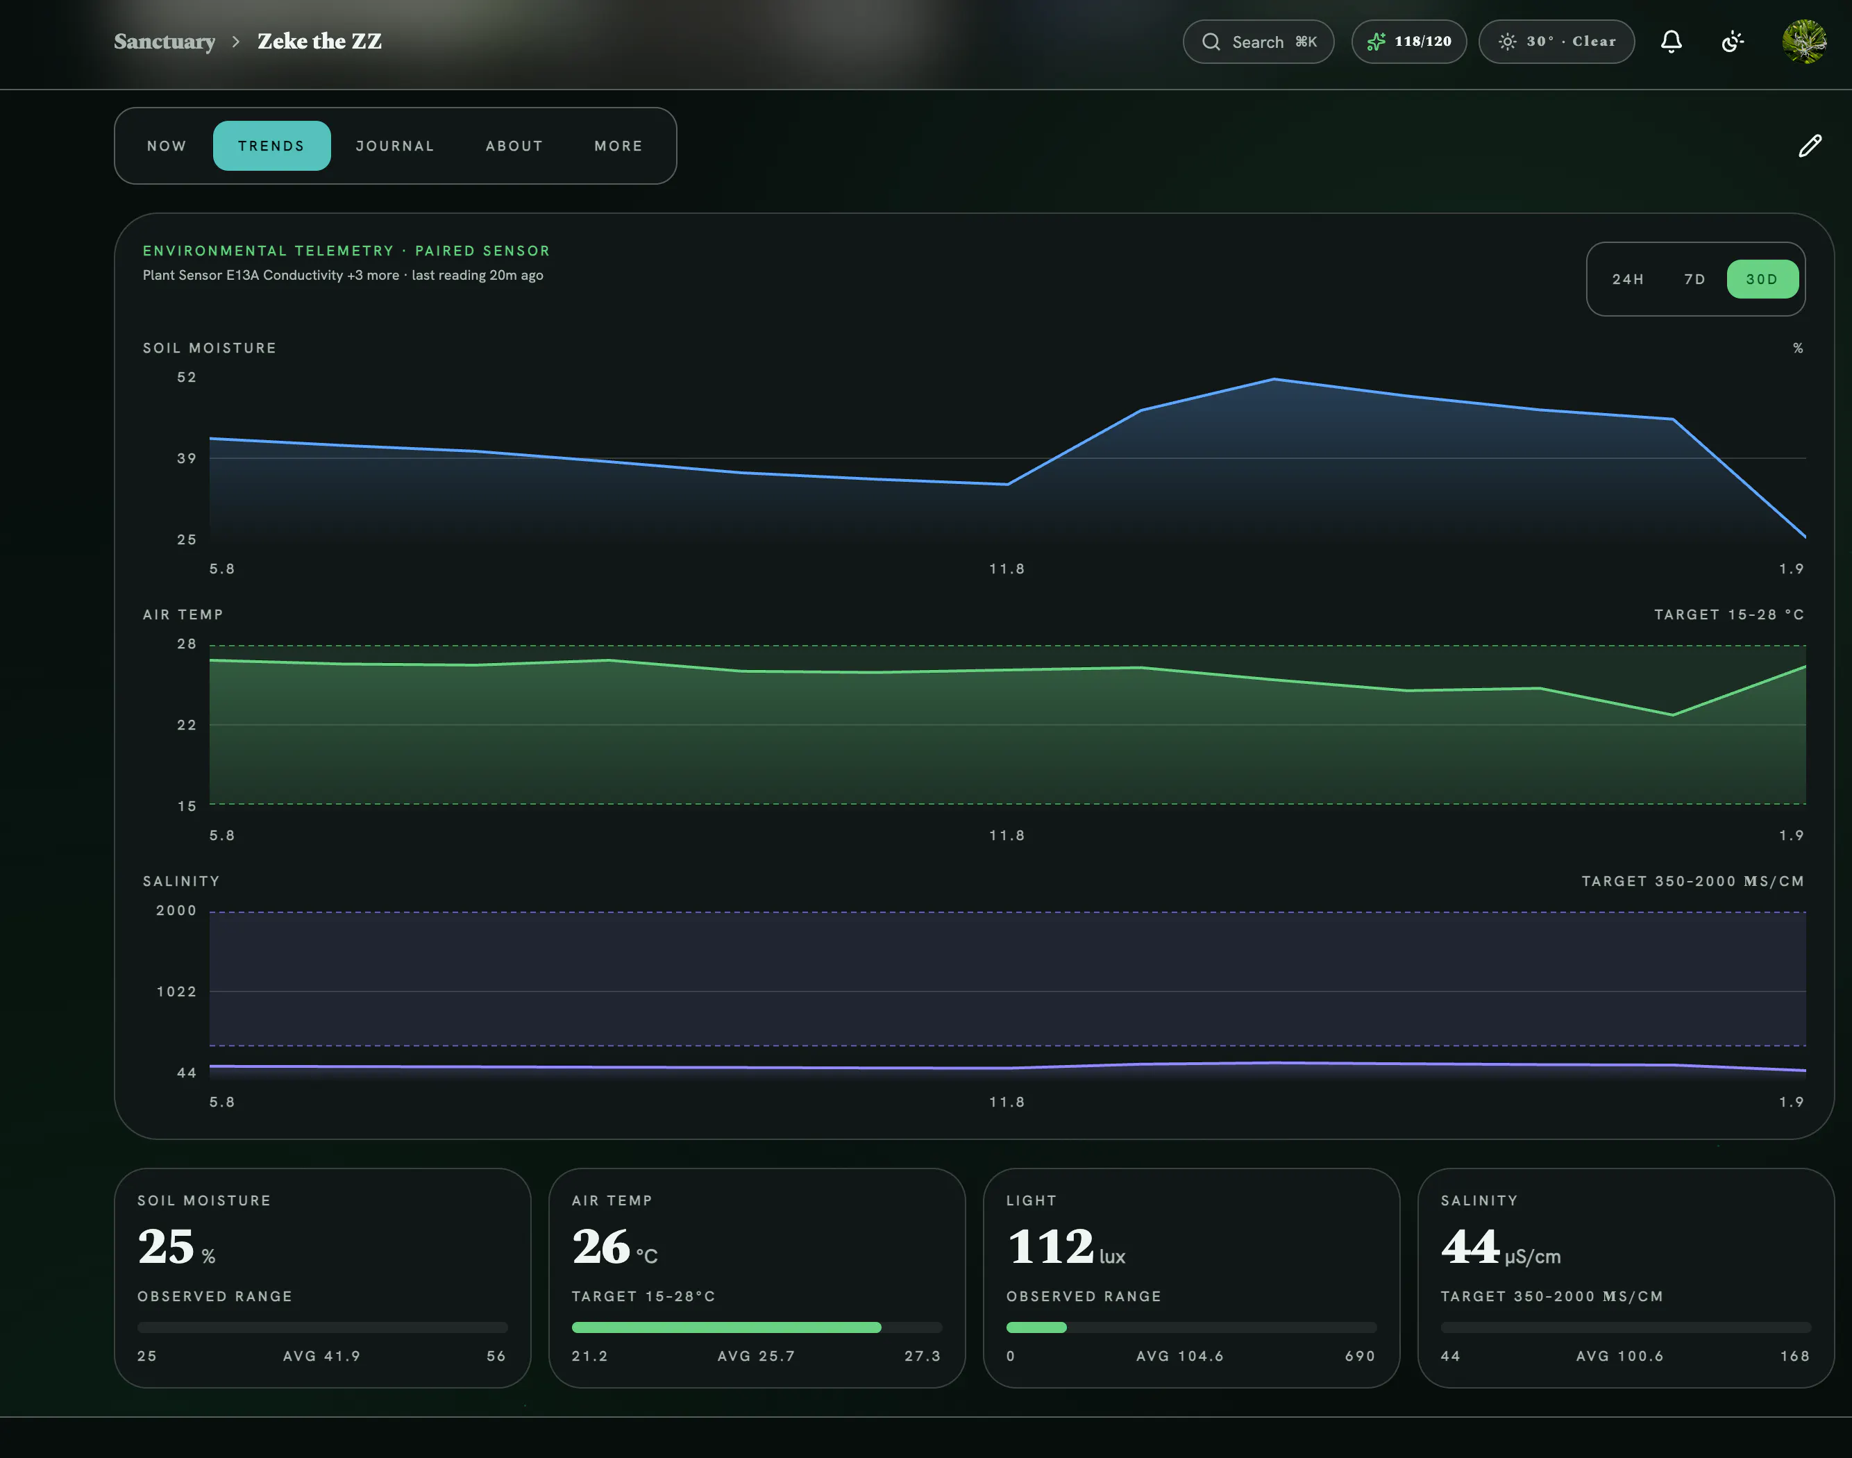Switch to the NOW tab
Image resolution: width=1852 pixels, height=1458 pixels.
click(x=167, y=146)
